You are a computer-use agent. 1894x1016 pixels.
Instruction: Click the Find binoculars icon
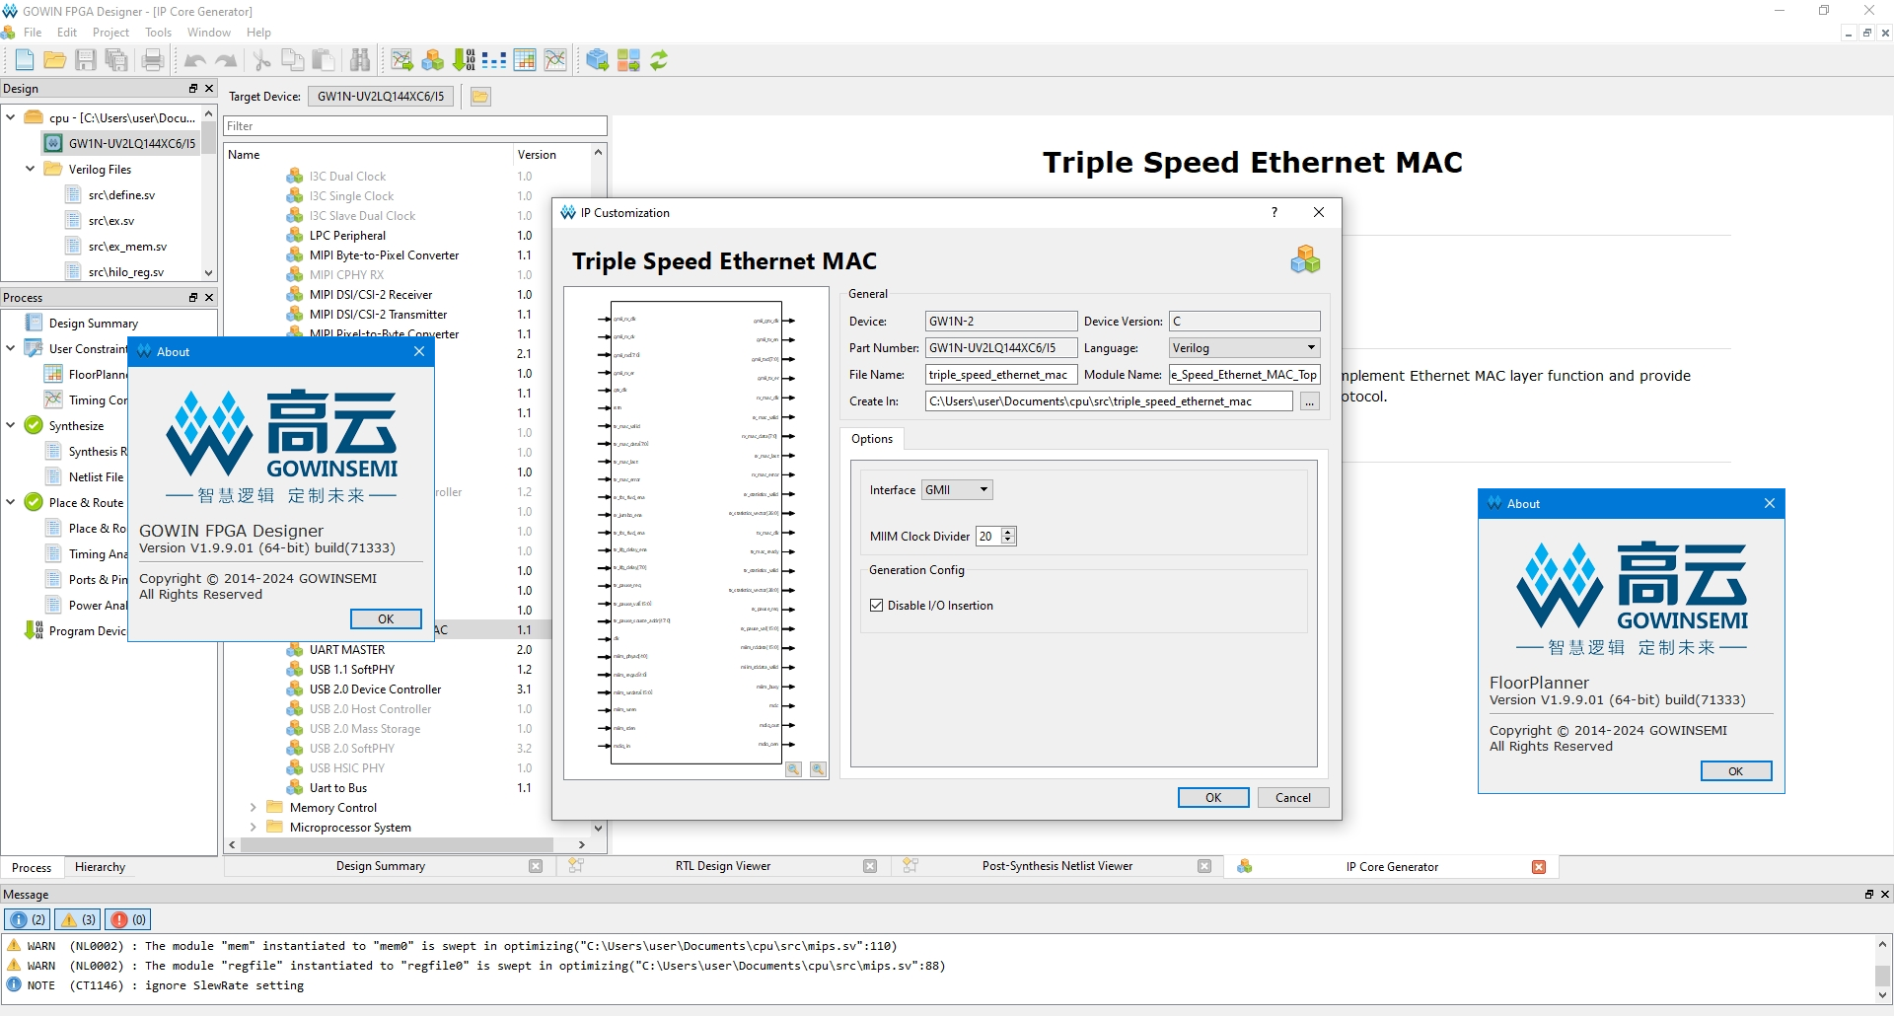click(360, 60)
